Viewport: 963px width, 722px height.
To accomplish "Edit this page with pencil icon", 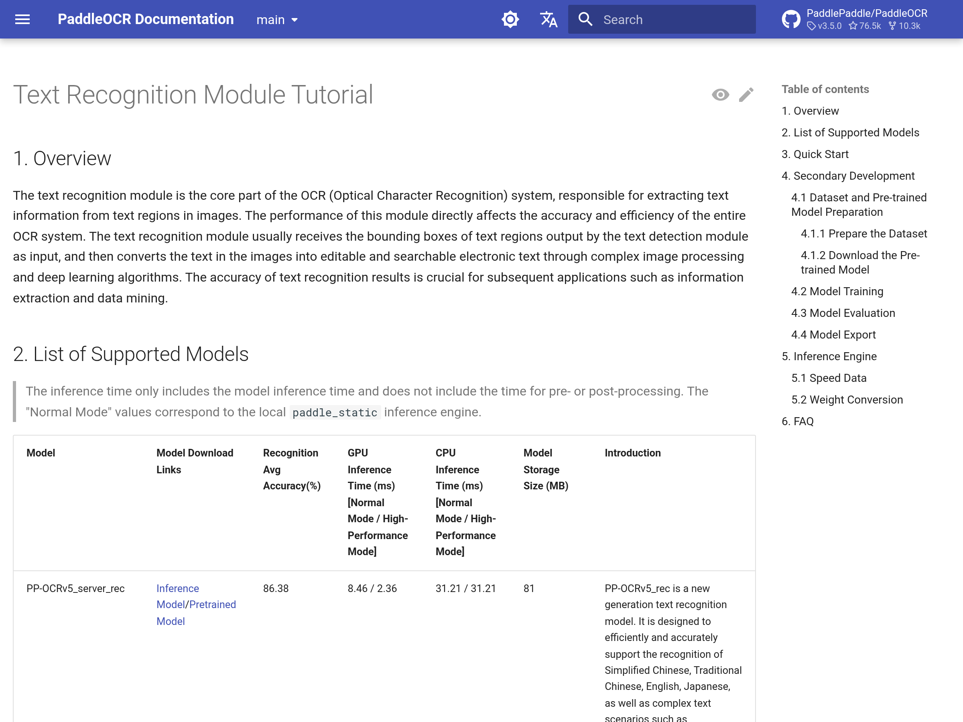I will coord(746,94).
